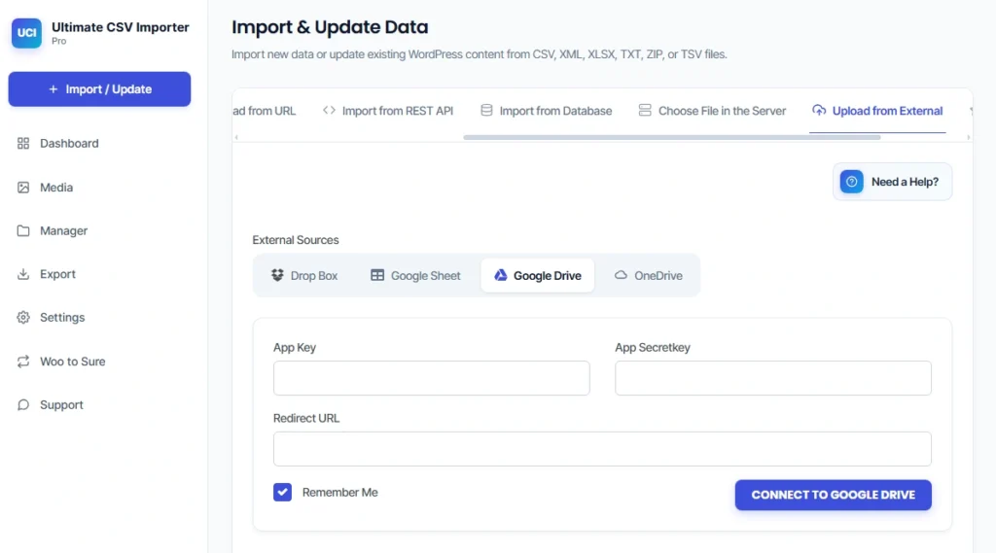
Task: Click the "External Sources" heading text
Action: tap(296, 240)
